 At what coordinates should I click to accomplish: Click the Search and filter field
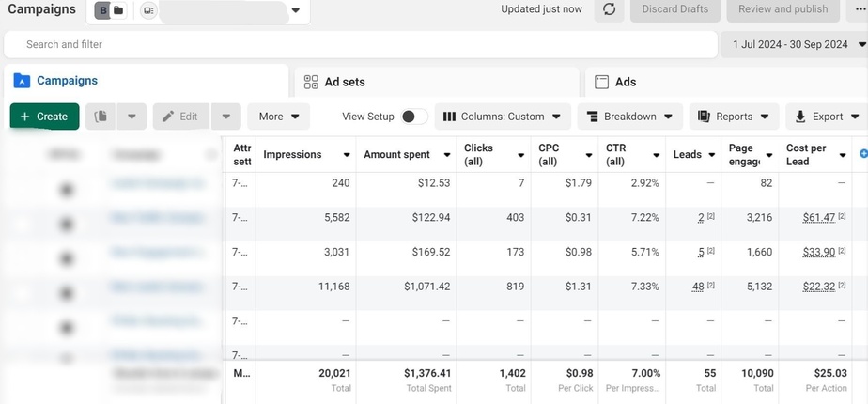coord(361,44)
